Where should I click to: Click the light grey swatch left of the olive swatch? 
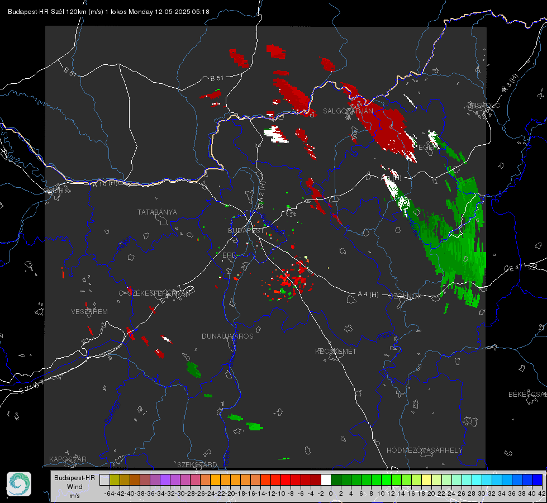pyautogui.click(x=104, y=480)
